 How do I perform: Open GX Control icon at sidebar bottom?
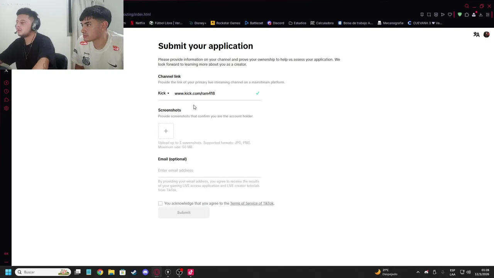click(x=6, y=254)
